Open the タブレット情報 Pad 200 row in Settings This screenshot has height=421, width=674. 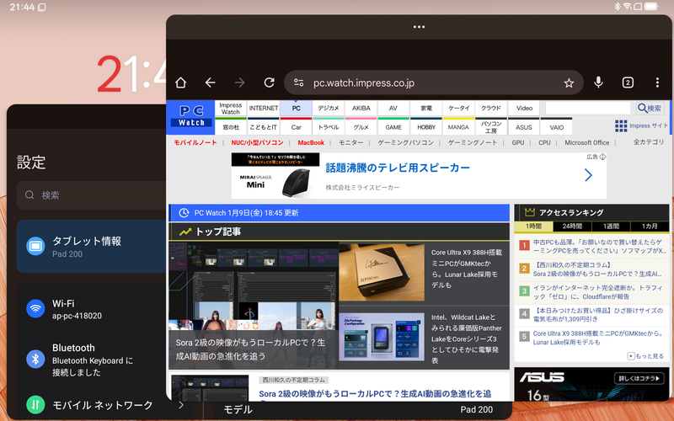click(x=93, y=246)
